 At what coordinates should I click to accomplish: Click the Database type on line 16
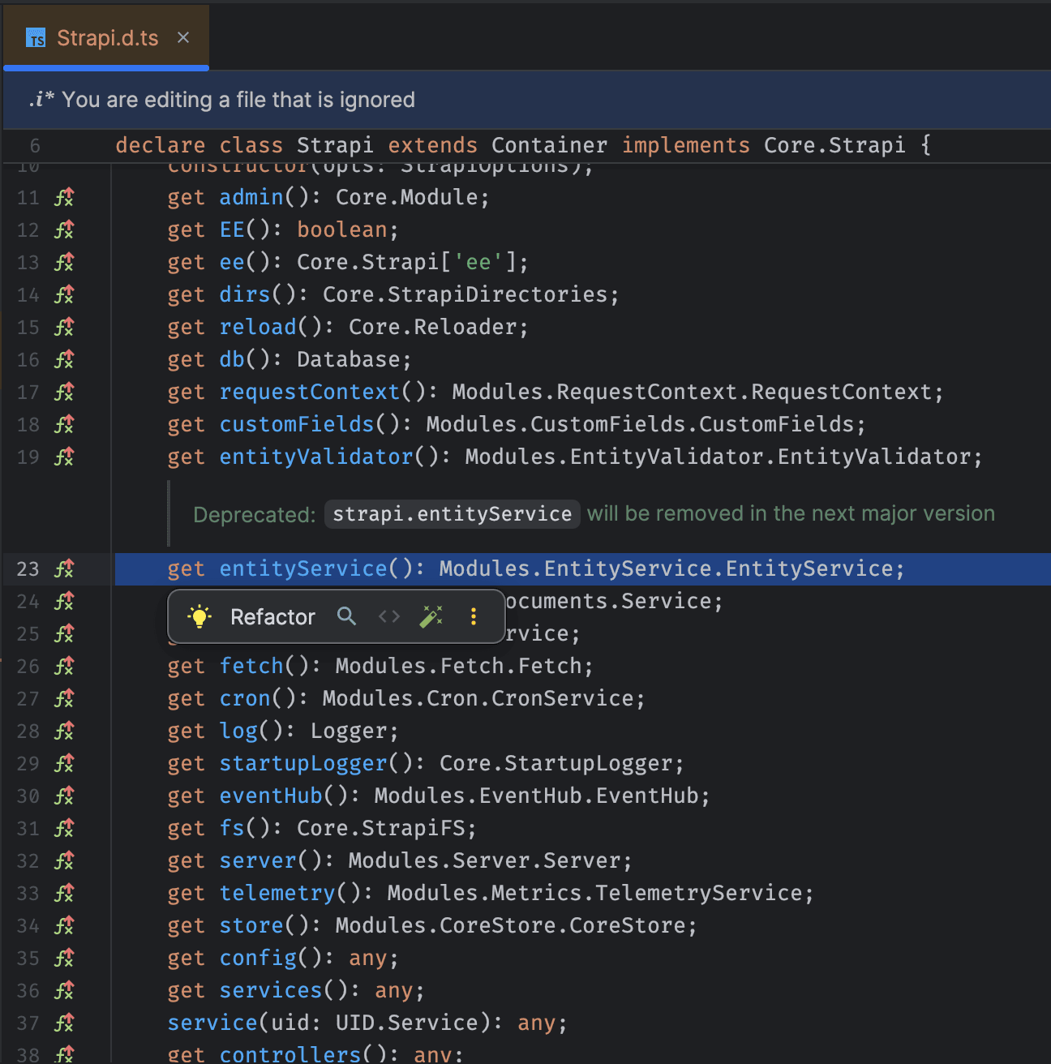[x=349, y=359]
